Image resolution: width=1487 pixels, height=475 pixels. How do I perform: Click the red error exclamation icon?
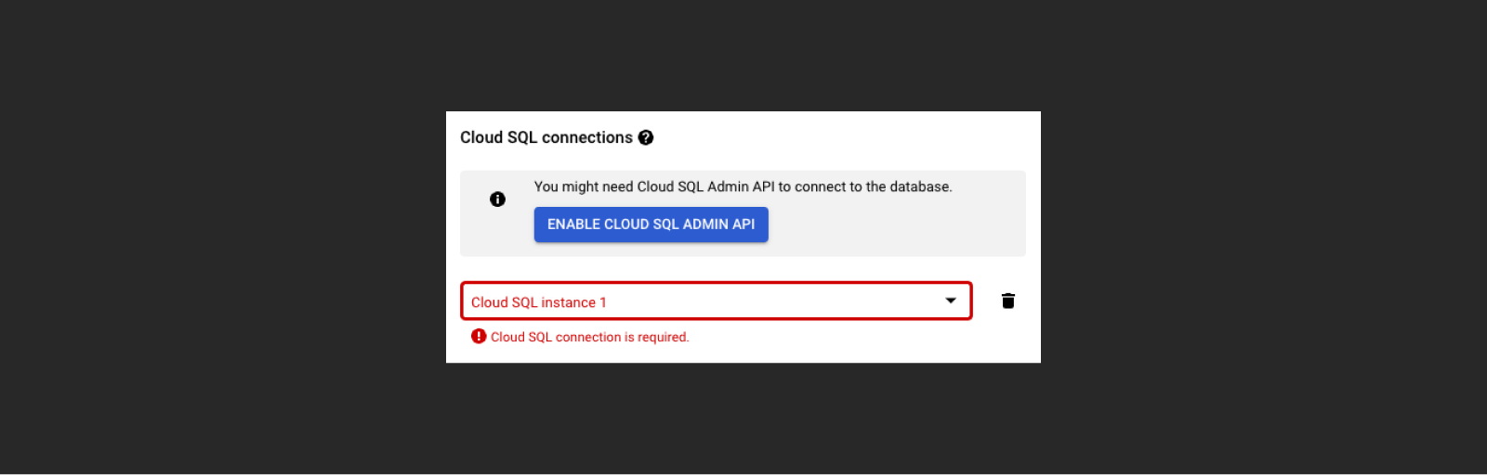[x=479, y=336]
